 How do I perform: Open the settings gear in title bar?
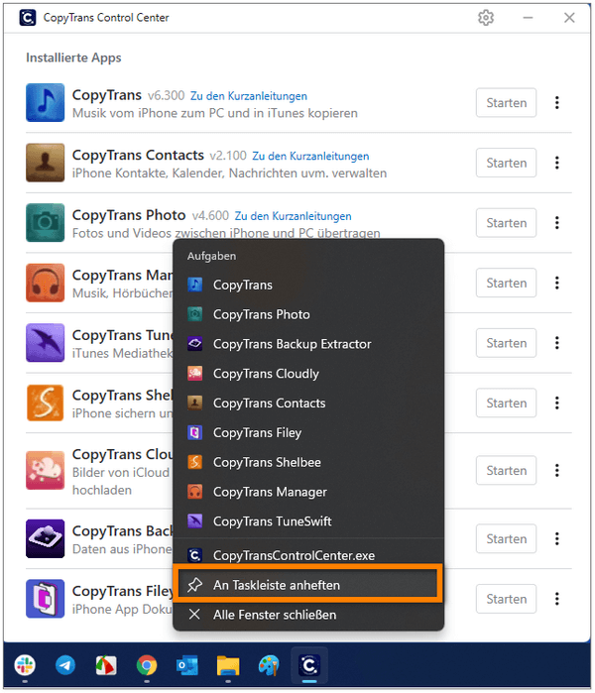(x=485, y=18)
